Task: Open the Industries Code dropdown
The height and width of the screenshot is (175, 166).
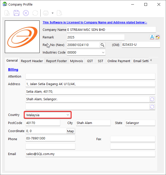Action: tap(103, 53)
